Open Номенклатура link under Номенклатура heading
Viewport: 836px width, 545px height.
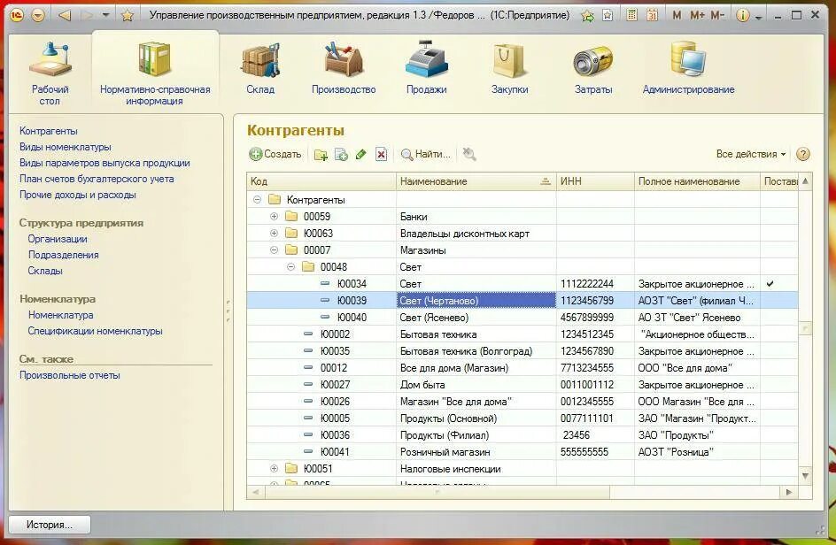pyautogui.click(x=61, y=315)
